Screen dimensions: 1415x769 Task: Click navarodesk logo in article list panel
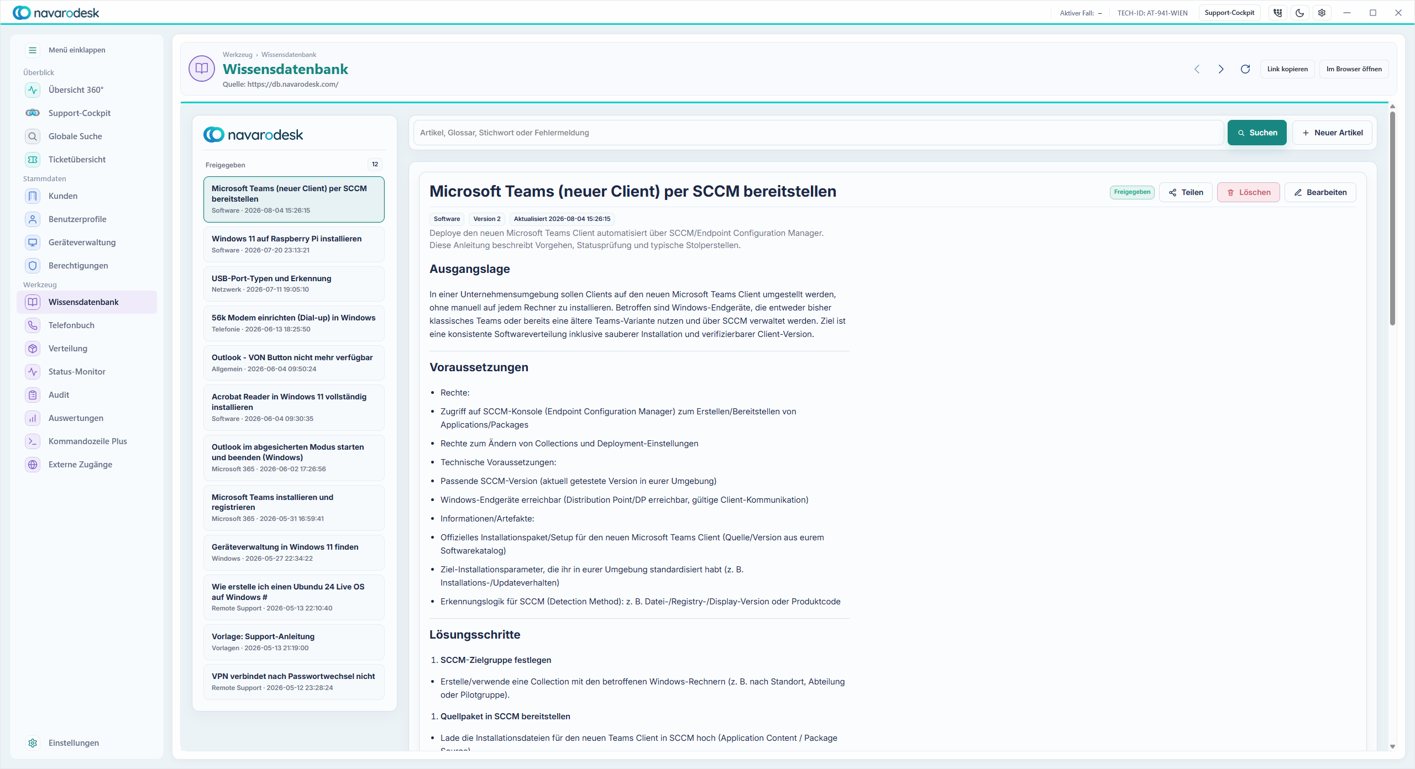coord(253,135)
